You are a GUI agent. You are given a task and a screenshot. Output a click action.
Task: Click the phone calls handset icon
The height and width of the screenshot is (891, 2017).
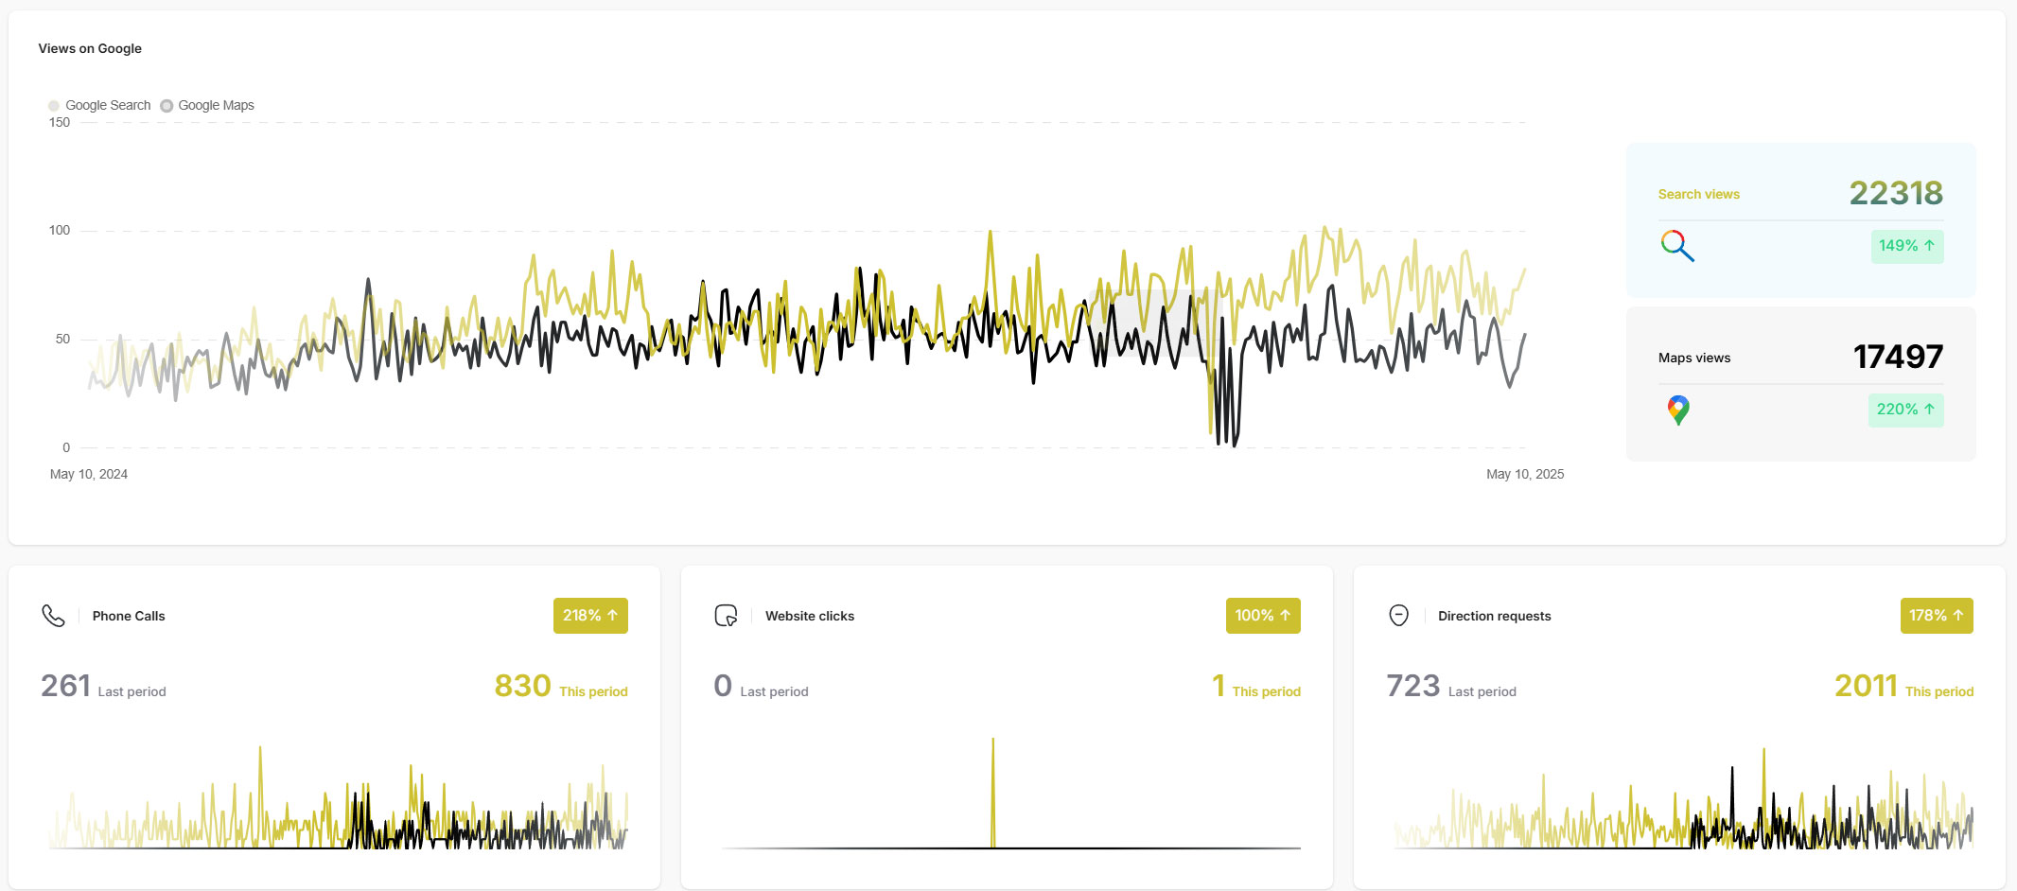pos(53,616)
